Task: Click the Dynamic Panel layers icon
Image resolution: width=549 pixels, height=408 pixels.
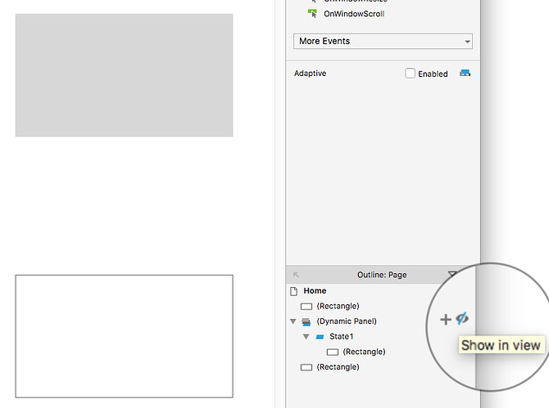Action: coord(306,321)
